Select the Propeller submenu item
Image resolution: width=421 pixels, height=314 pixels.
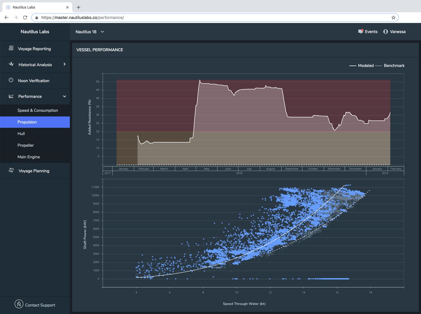(x=35, y=145)
